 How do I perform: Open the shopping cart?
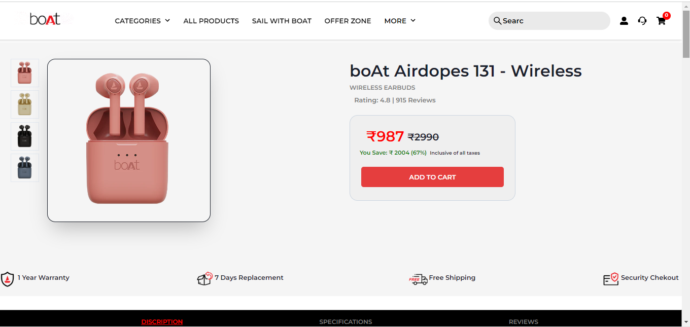coord(661,21)
